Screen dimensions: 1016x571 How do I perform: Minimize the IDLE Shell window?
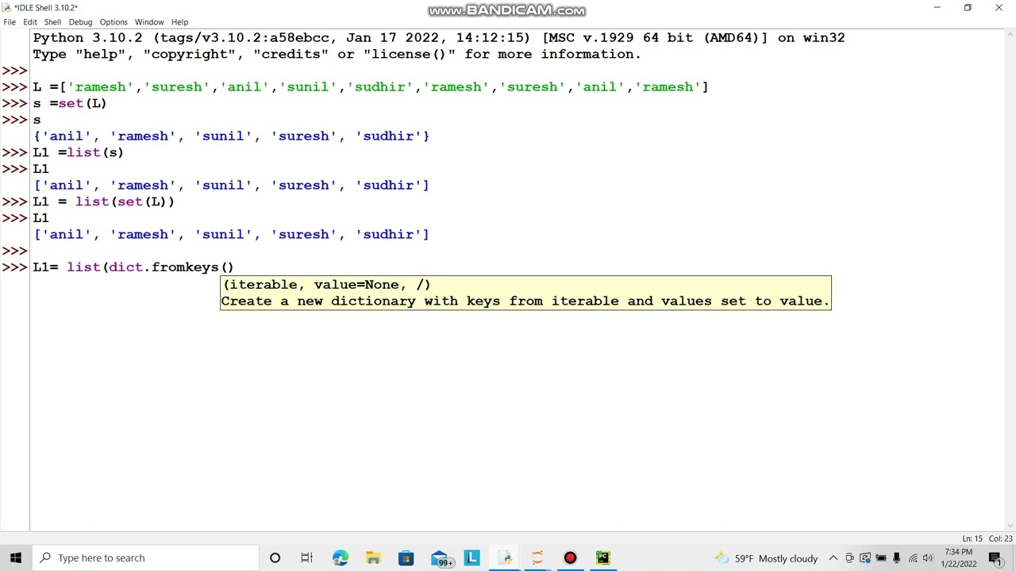(937, 8)
